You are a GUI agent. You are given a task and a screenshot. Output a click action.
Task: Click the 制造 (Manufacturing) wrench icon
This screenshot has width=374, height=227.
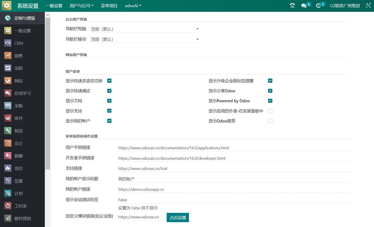[x=8, y=131]
